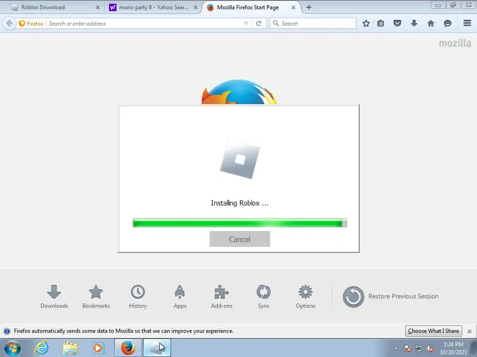This screenshot has width=477, height=357.
Task: Open the Firefox hamburger menu
Action: pyautogui.click(x=467, y=23)
